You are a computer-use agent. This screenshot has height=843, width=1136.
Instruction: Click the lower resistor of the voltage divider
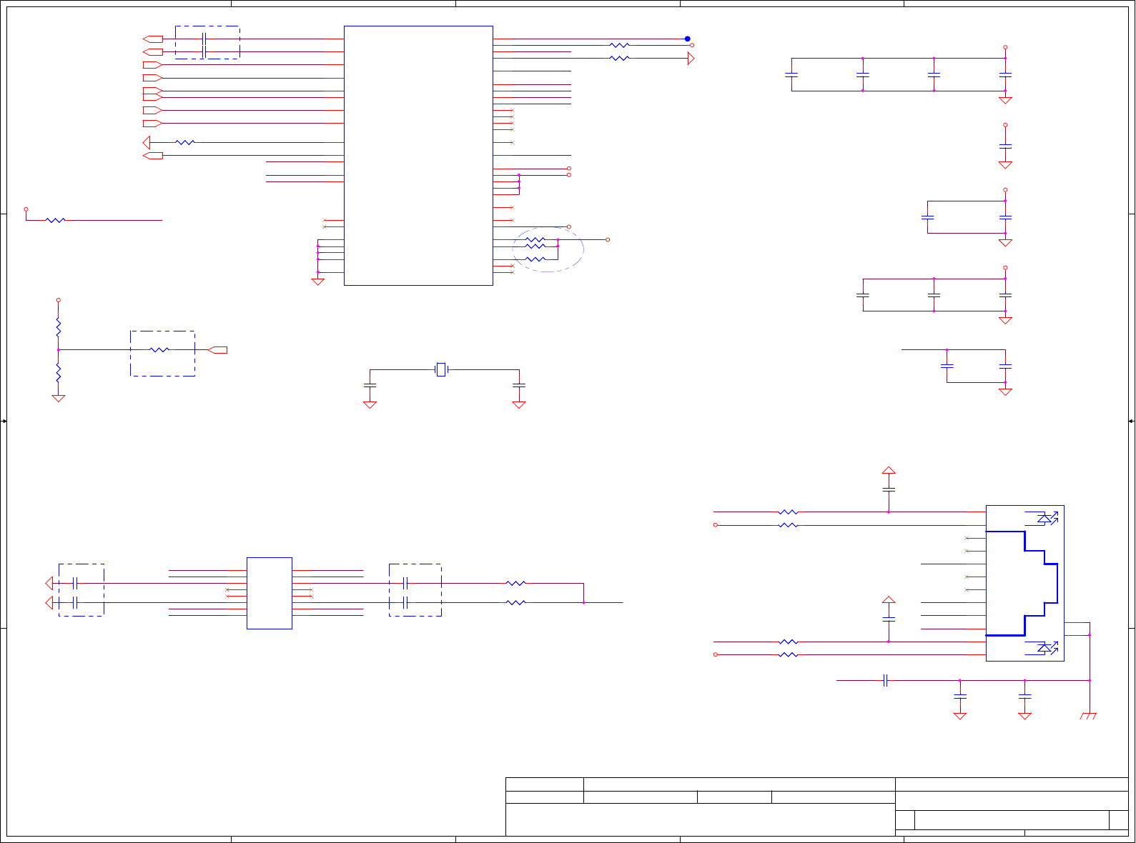[x=59, y=373]
